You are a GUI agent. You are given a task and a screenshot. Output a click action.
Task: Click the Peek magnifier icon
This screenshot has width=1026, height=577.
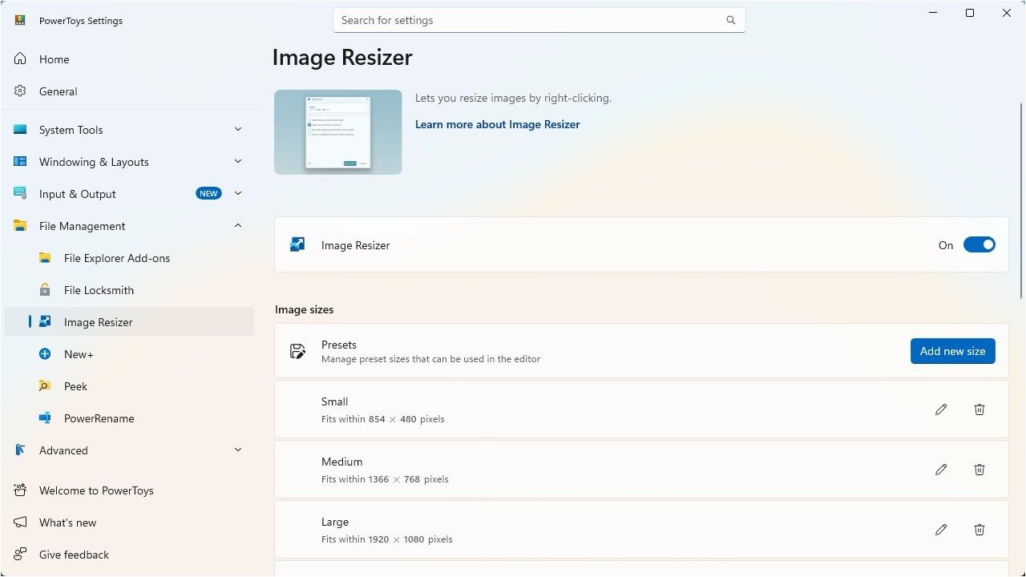pos(45,386)
